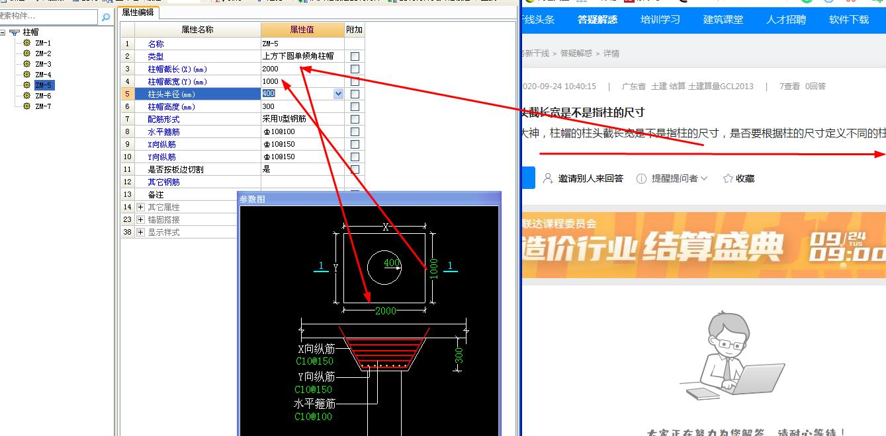Tick the 附加 checkbox for 类型 row
This screenshot has height=436, width=886.
355,56
